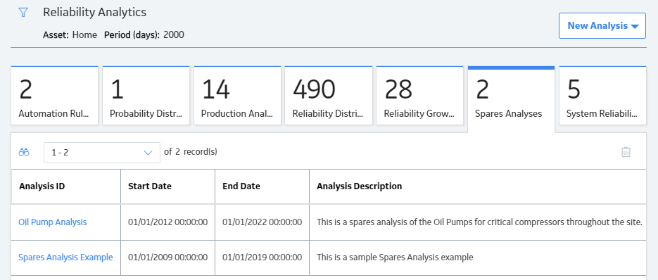Select Reliability Distribution tab showing 490
This screenshot has height=280, width=658.
[x=329, y=96]
